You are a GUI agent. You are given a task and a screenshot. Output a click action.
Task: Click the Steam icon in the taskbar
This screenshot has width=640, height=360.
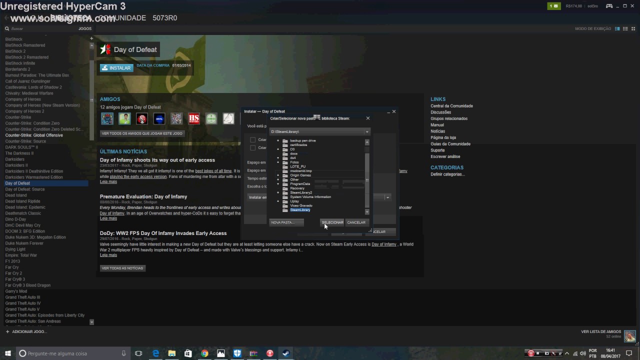286,353
